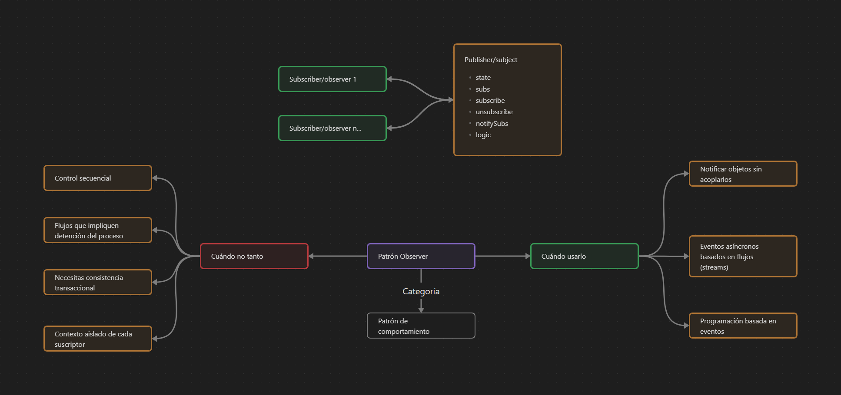Select the Necesitas consistencia transaccional card
Image resolution: width=841 pixels, height=395 pixels.
coord(97,282)
